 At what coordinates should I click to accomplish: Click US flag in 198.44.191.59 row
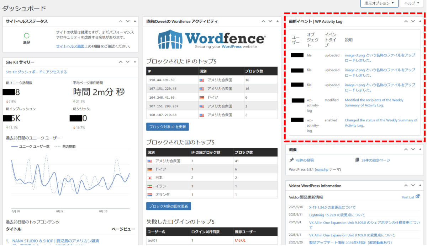coord(202,80)
